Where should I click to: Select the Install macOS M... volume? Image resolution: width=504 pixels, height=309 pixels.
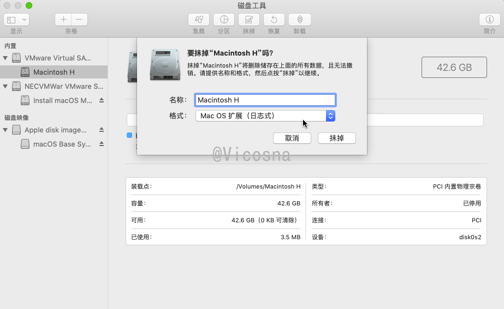(x=63, y=100)
